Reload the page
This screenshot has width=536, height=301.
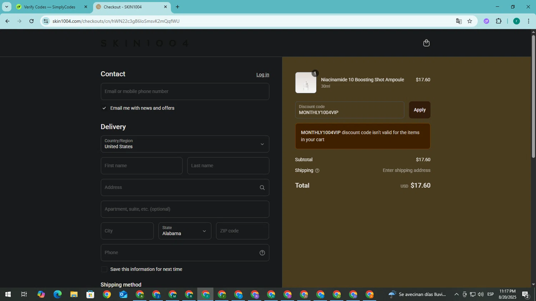tap(31, 21)
